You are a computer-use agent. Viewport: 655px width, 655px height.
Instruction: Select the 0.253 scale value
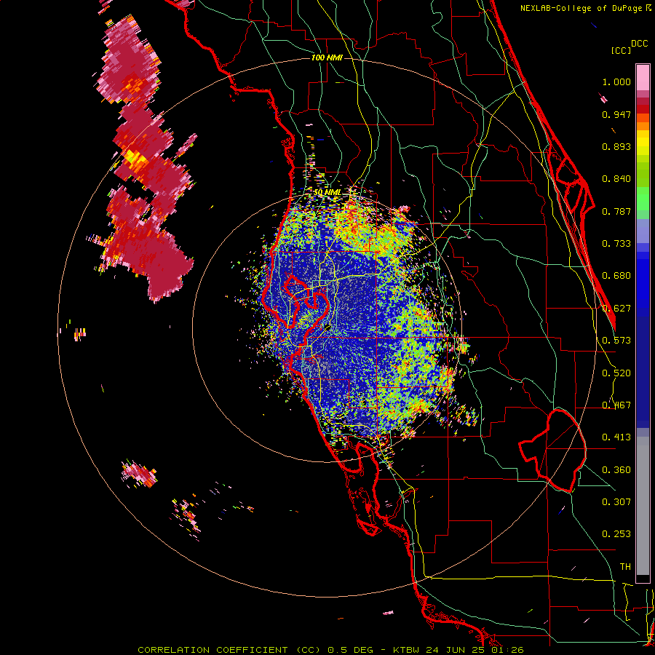616,534
